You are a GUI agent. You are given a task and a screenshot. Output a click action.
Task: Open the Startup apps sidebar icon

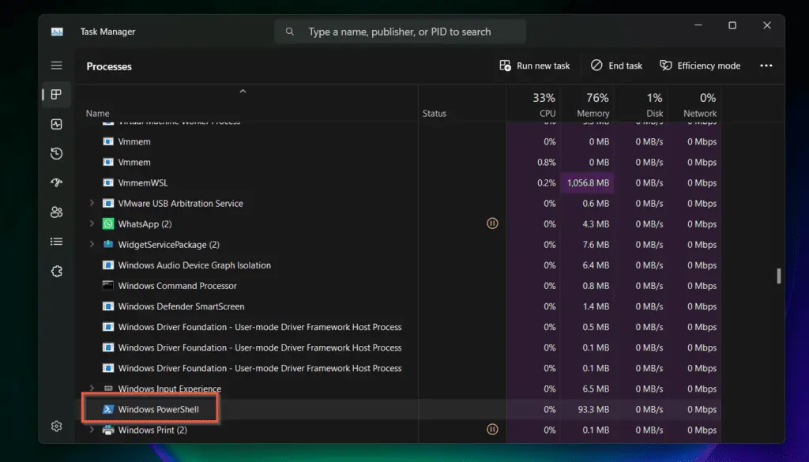coord(57,182)
